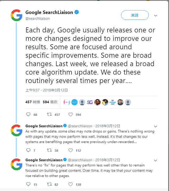Retweet the main tweet via the 457 retweet icon
Image resolution: width=169 pixels, height=191 pixels.
click(49, 115)
